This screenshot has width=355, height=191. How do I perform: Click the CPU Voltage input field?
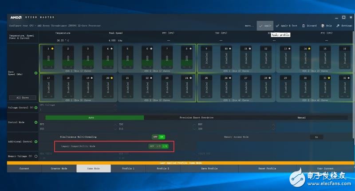tap(76, 110)
